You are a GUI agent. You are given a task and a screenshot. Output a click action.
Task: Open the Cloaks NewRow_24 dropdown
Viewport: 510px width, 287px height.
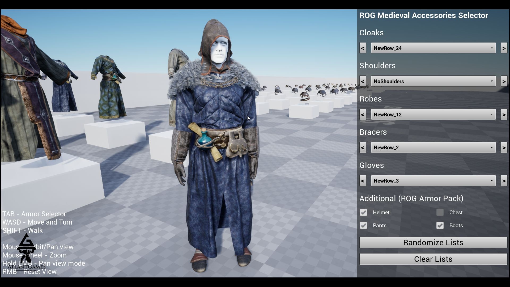click(x=433, y=48)
